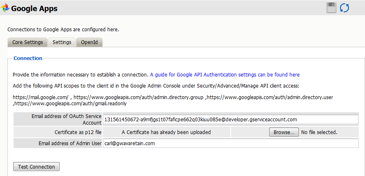The width and height of the screenshot is (365, 176).
Task: Click the 'Email address of Admin User' label
Action: (70, 144)
